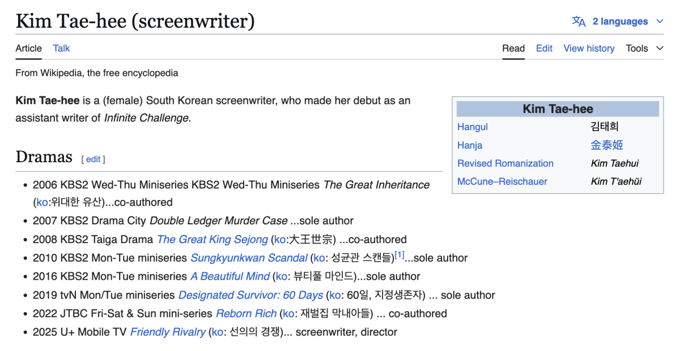Viewport: 680px width, 351px height.
Task: Click the italic Infinite Challenge text
Action: click(x=147, y=118)
